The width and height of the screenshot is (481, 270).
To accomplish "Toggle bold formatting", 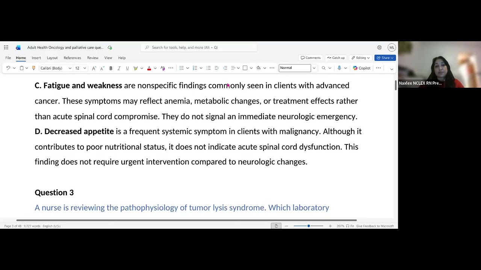I will 111,68.
